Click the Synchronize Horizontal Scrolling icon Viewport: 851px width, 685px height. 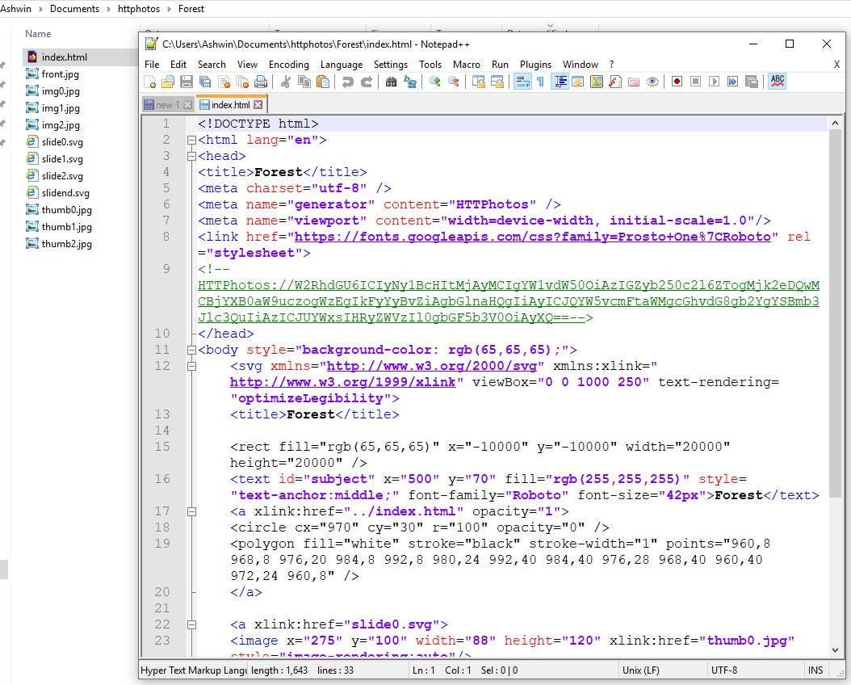coord(497,82)
